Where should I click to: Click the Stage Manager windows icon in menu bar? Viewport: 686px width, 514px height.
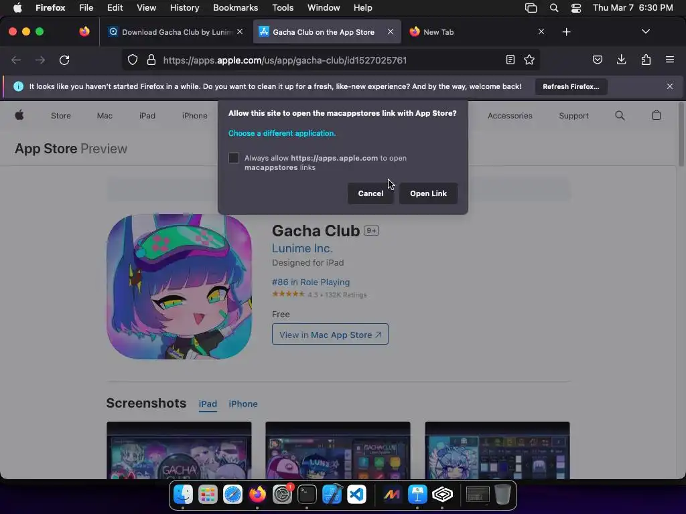click(531, 8)
